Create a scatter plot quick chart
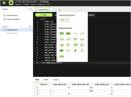Screen dimensions: 131x97 click(68, 51)
